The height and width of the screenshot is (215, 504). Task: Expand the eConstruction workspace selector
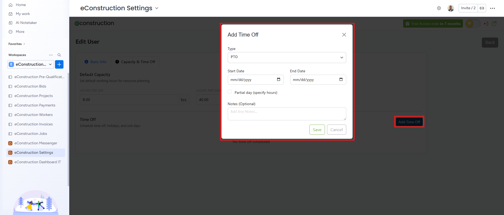[x=31, y=64]
